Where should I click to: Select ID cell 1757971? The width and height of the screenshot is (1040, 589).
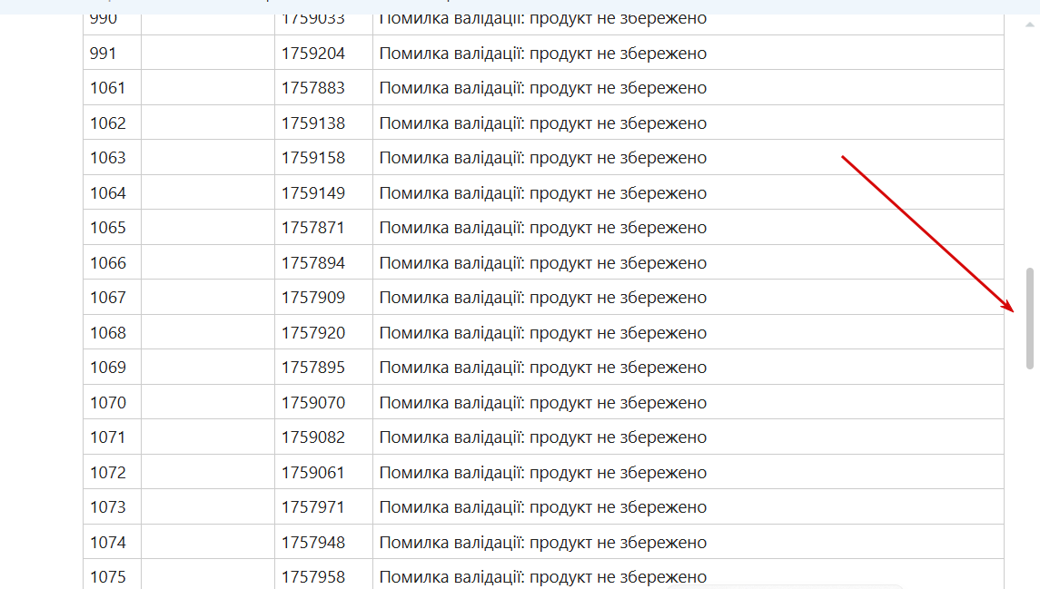coord(313,507)
